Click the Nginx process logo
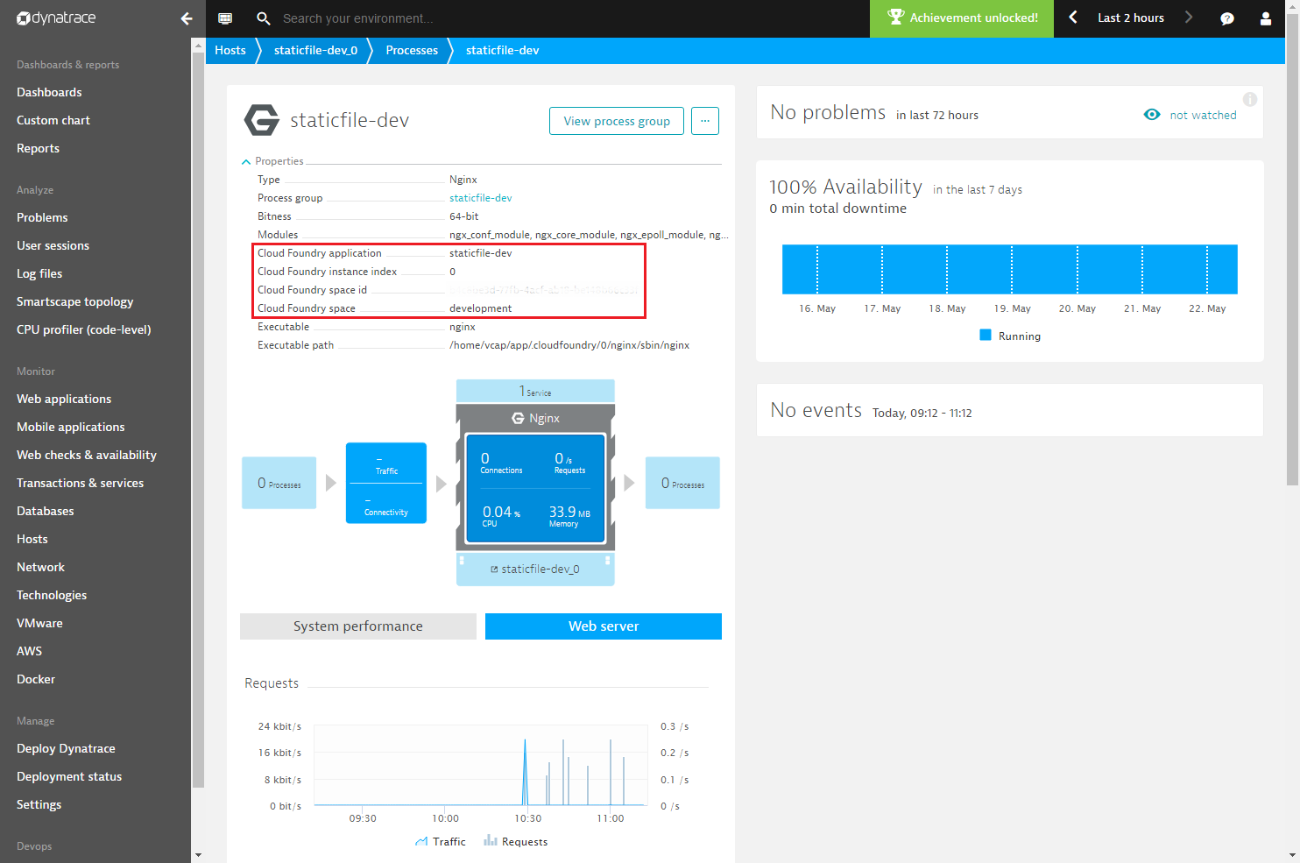The width and height of the screenshot is (1300, 863). pyautogui.click(x=262, y=120)
